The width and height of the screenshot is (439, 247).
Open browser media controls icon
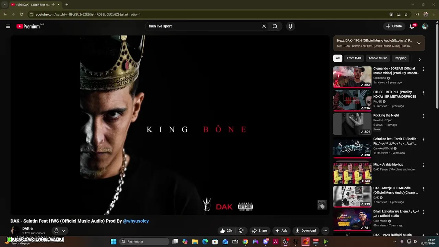(x=417, y=14)
